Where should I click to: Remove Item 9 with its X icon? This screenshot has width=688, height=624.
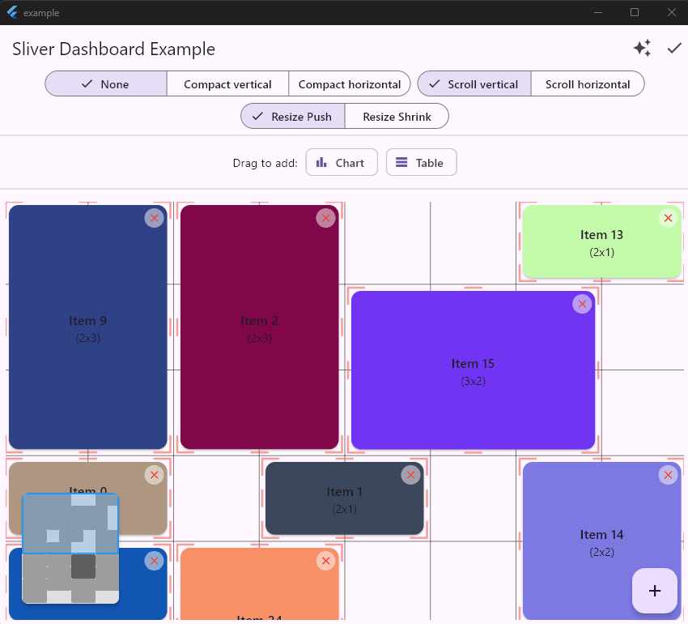click(154, 218)
